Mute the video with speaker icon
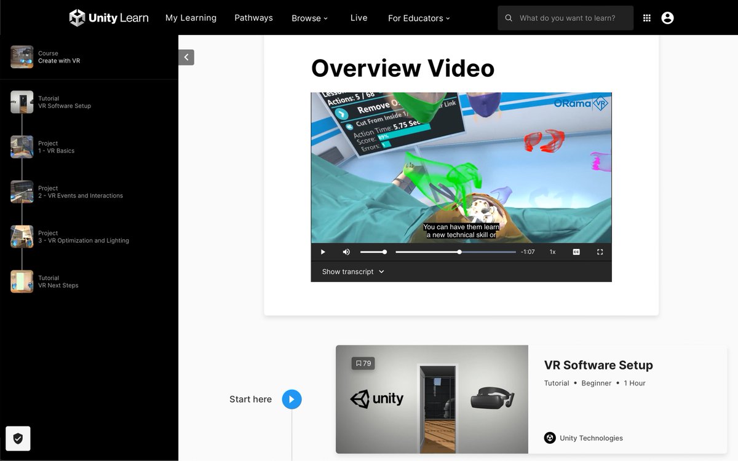This screenshot has height=461, width=738. (346, 252)
